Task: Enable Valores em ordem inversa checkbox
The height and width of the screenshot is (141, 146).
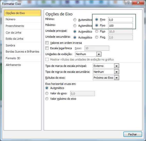Action: 47,43
